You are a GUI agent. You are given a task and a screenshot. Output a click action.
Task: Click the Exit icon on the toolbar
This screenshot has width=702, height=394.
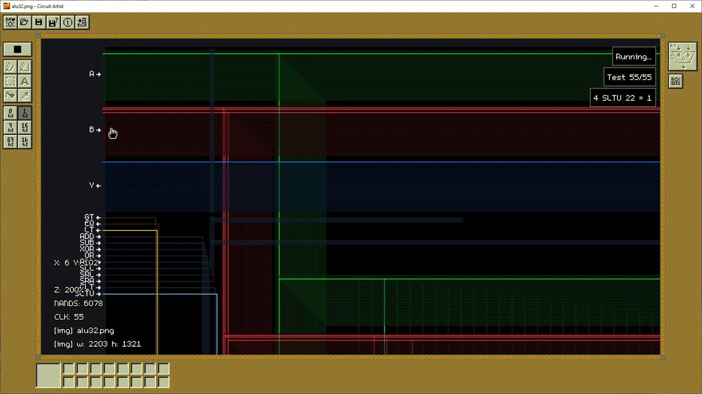point(82,22)
